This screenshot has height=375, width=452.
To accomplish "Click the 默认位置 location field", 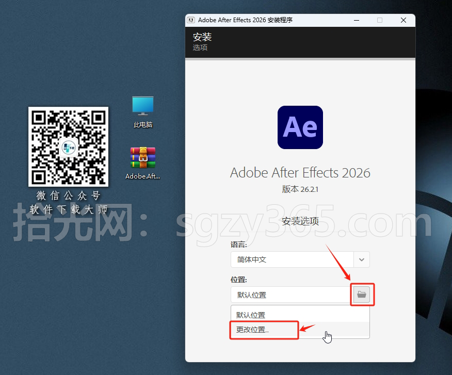I will click(292, 295).
